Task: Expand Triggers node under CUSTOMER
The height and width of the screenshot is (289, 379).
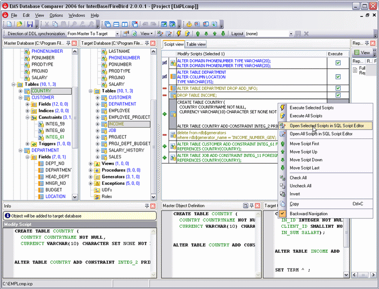Action: tap(27, 144)
